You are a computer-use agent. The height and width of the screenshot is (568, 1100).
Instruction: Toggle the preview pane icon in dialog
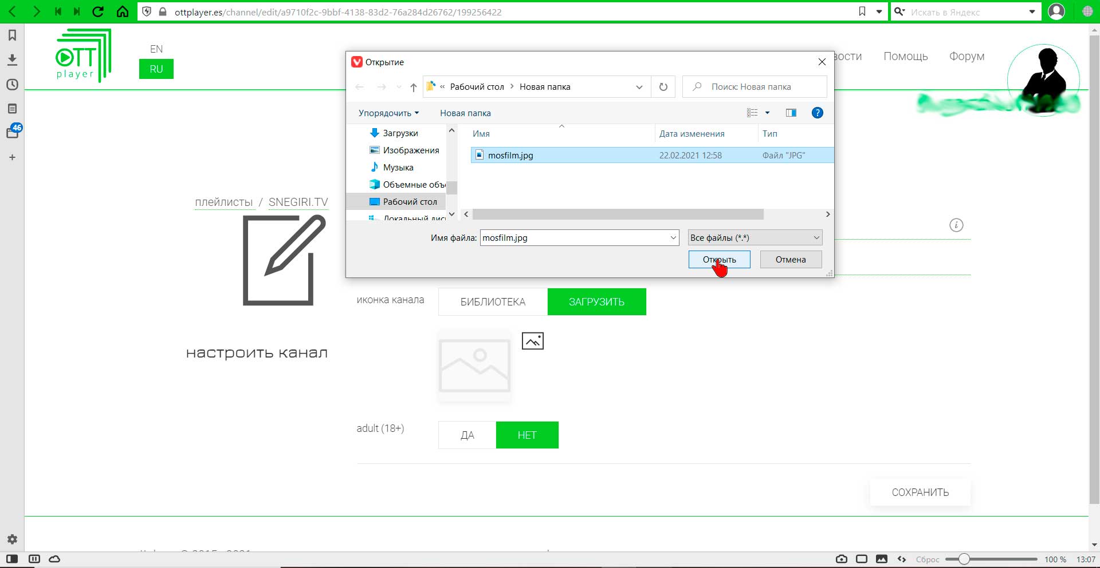[791, 113]
